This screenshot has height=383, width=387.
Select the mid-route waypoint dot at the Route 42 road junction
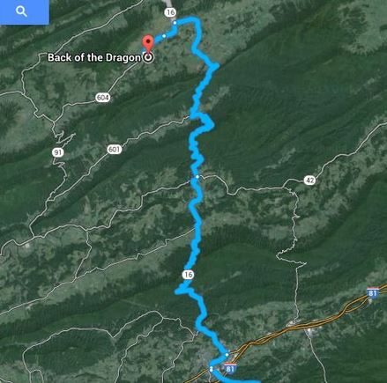click(x=197, y=177)
